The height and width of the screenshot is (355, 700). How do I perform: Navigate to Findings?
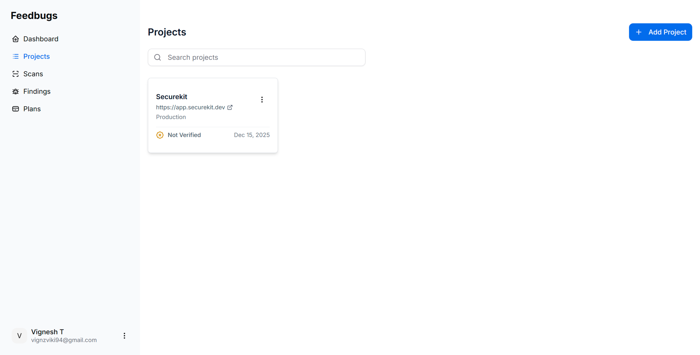[37, 92]
